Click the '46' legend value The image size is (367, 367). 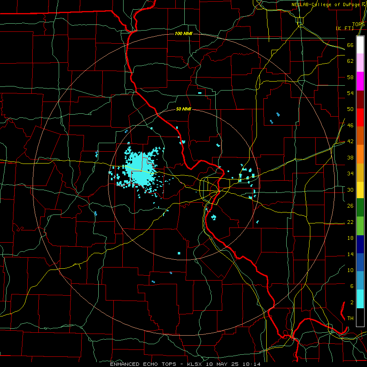point(350,126)
